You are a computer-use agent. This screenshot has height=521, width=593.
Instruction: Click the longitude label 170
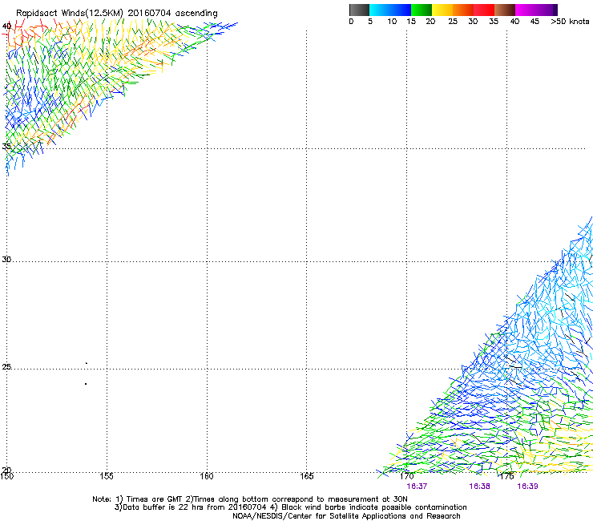pos(406,476)
